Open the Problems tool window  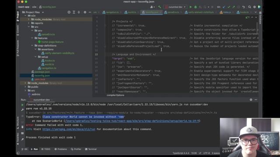click(60, 149)
